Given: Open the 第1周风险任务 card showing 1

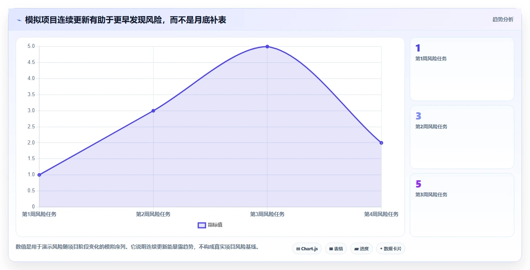Looking at the screenshot, I should (x=462, y=69).
